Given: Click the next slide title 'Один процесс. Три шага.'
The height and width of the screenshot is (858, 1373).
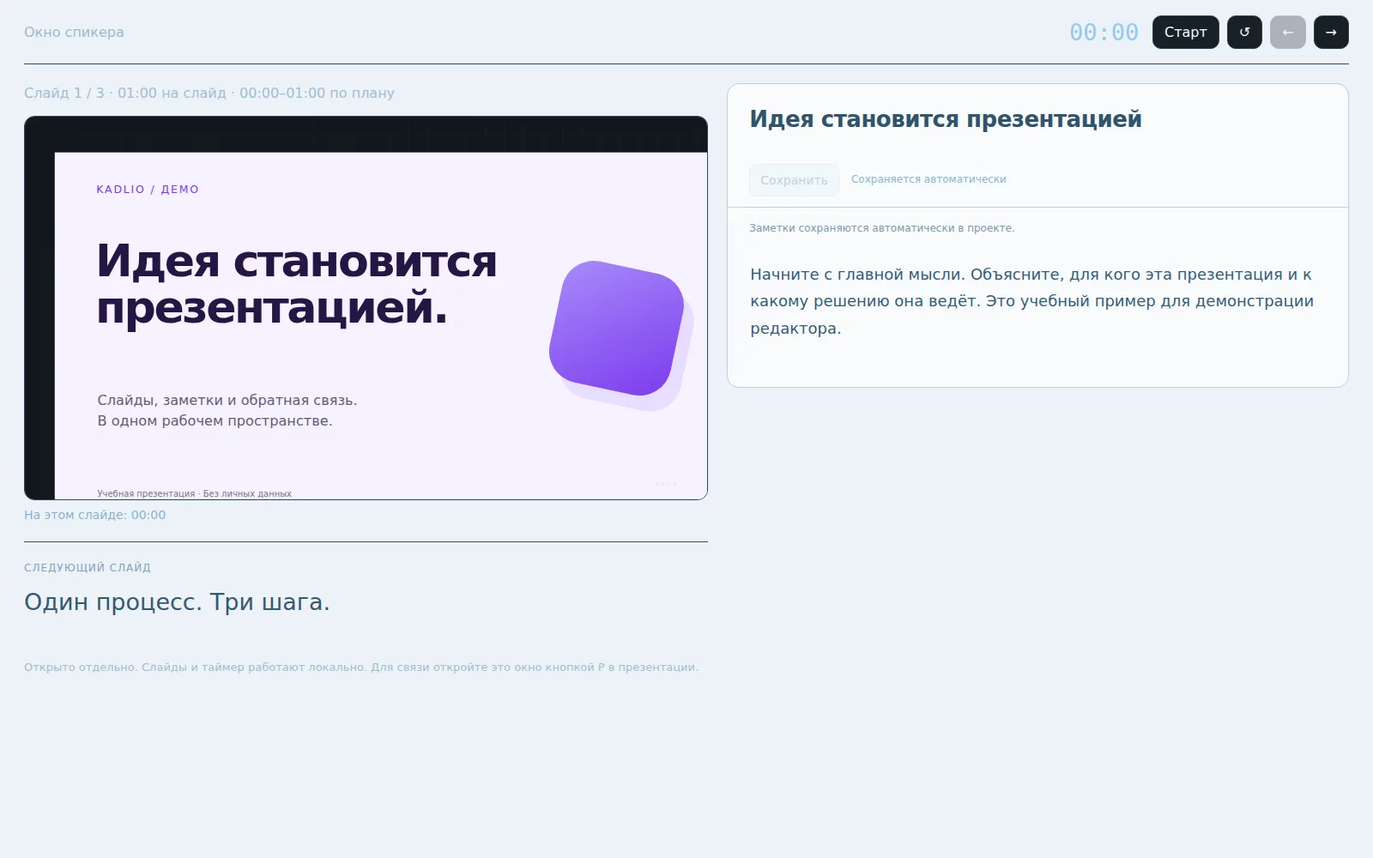Looking at the screenshot, I should tap(177, 602).
